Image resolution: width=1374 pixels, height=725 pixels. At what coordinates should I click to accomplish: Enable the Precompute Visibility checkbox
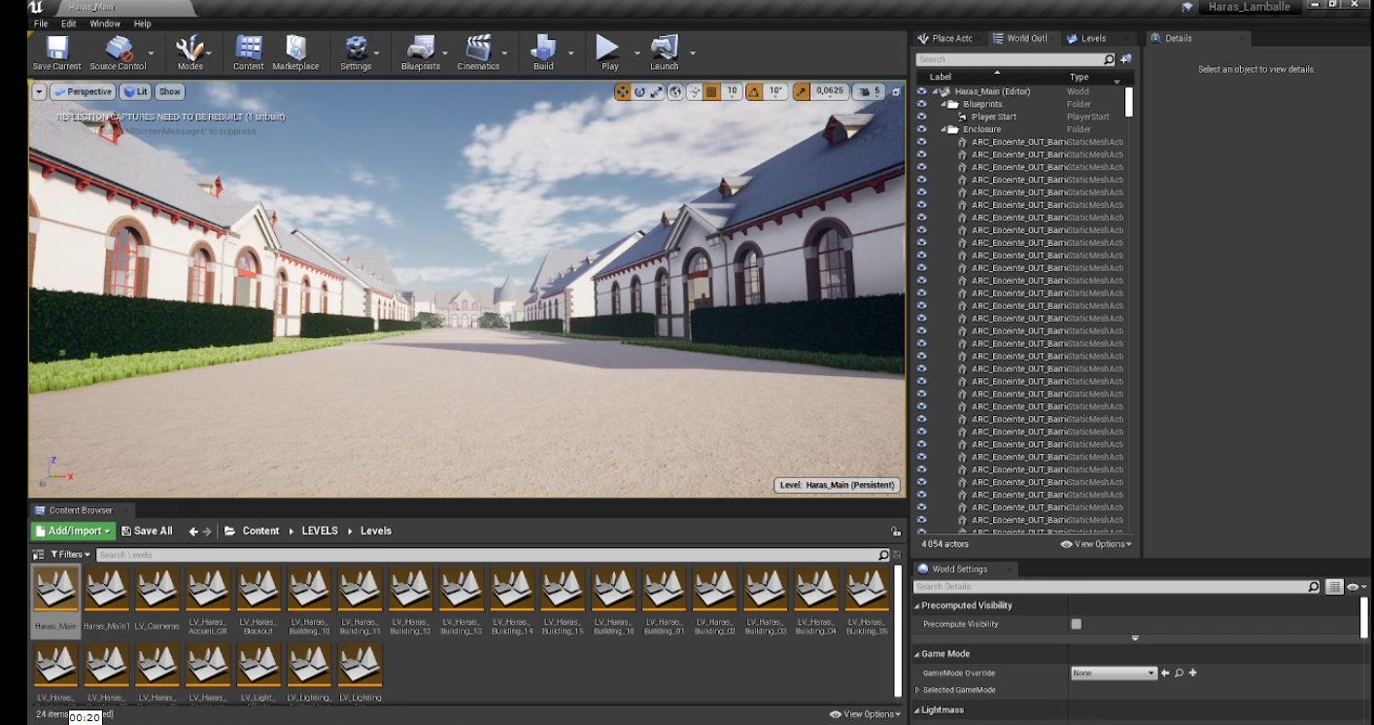[1076, 624]
